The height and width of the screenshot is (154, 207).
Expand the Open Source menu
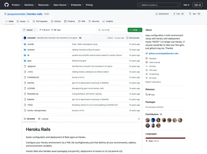pos(61,5)
